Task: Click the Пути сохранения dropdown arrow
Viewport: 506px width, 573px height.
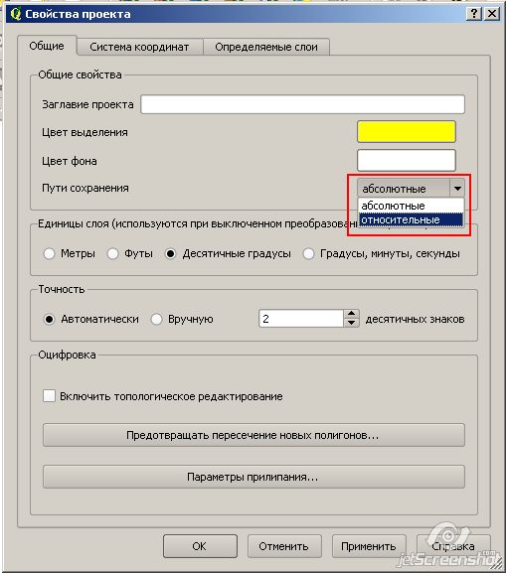Action: coord(457,189)
